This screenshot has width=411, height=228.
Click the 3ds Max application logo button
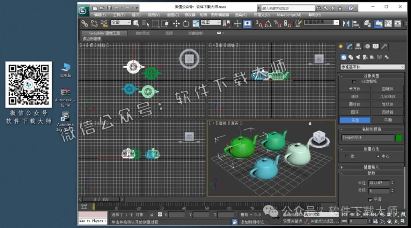[83, 11]
